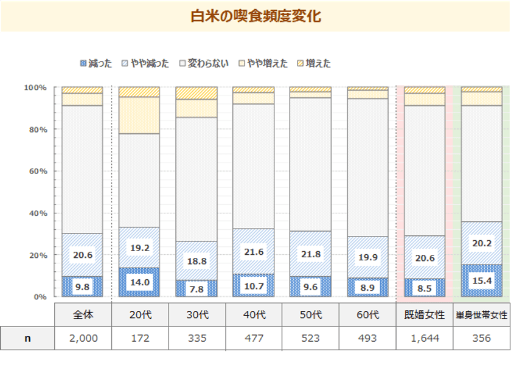
Task: Click the やや増えた legend swatch
Action: [x=242, y=63]
